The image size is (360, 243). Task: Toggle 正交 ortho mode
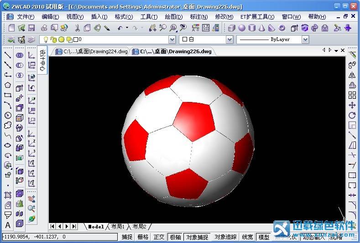coord(159,237)
